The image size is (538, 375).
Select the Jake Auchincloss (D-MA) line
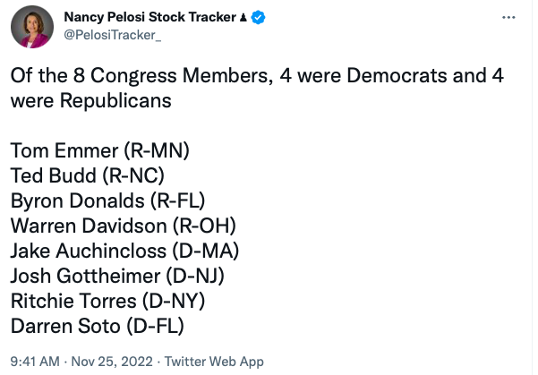point(125,250)
